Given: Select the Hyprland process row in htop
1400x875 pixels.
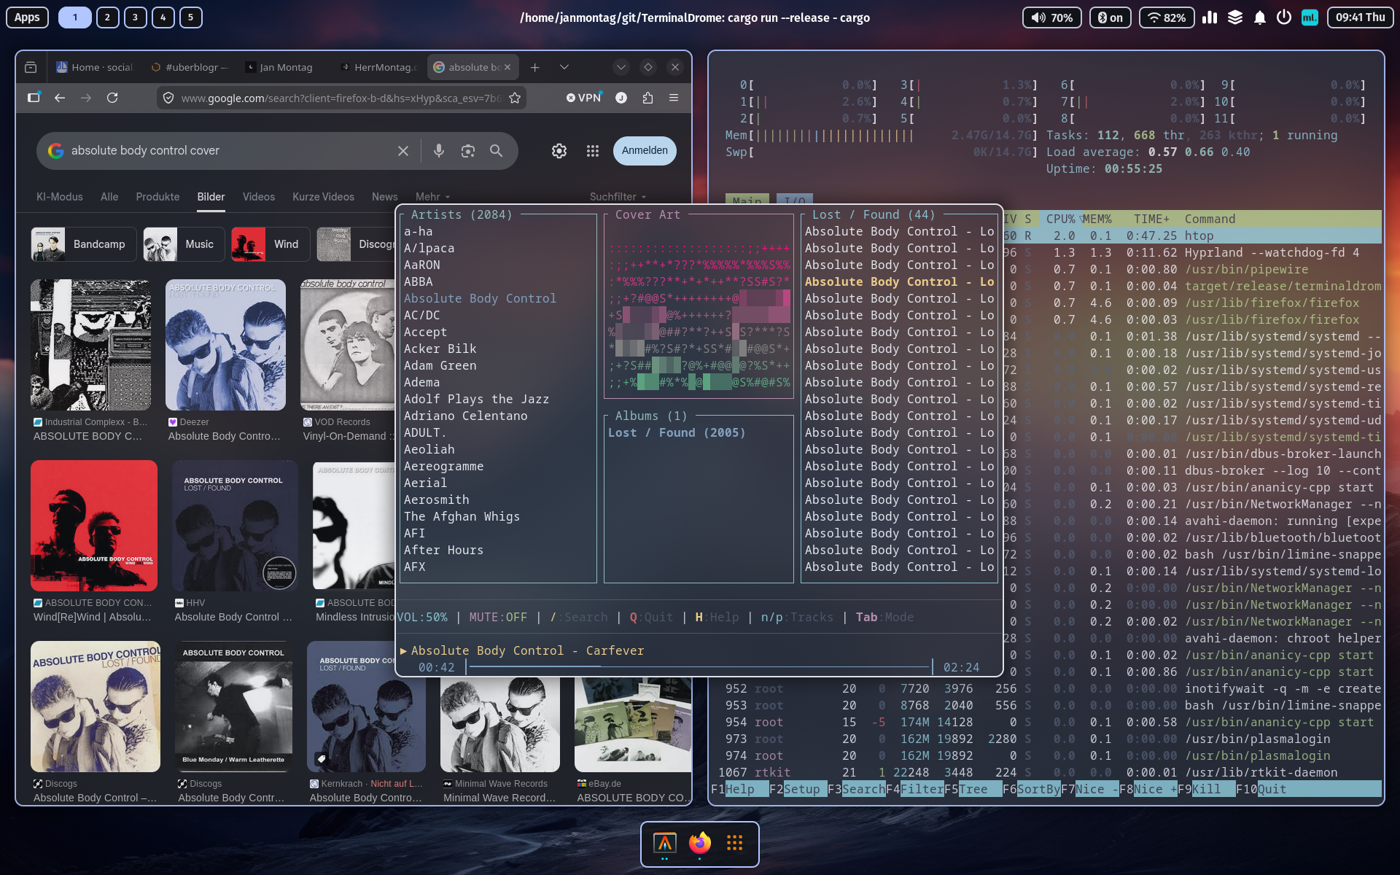Looking at the screenshot, I should pyautogui.click(x=1191, y=252).
